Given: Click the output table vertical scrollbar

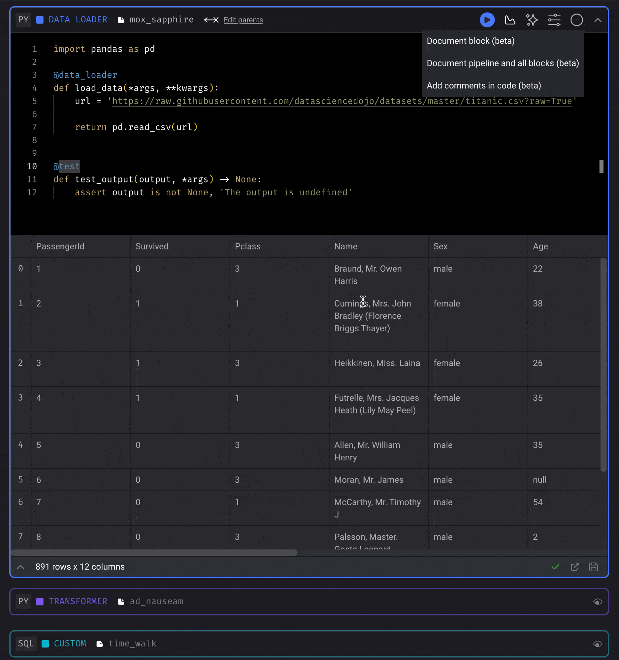Looking at the screenshot, I should [603, 365].
